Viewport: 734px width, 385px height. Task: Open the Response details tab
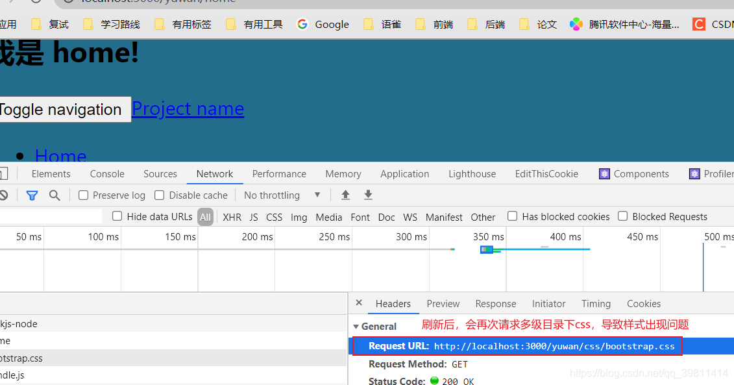point(496,303)
